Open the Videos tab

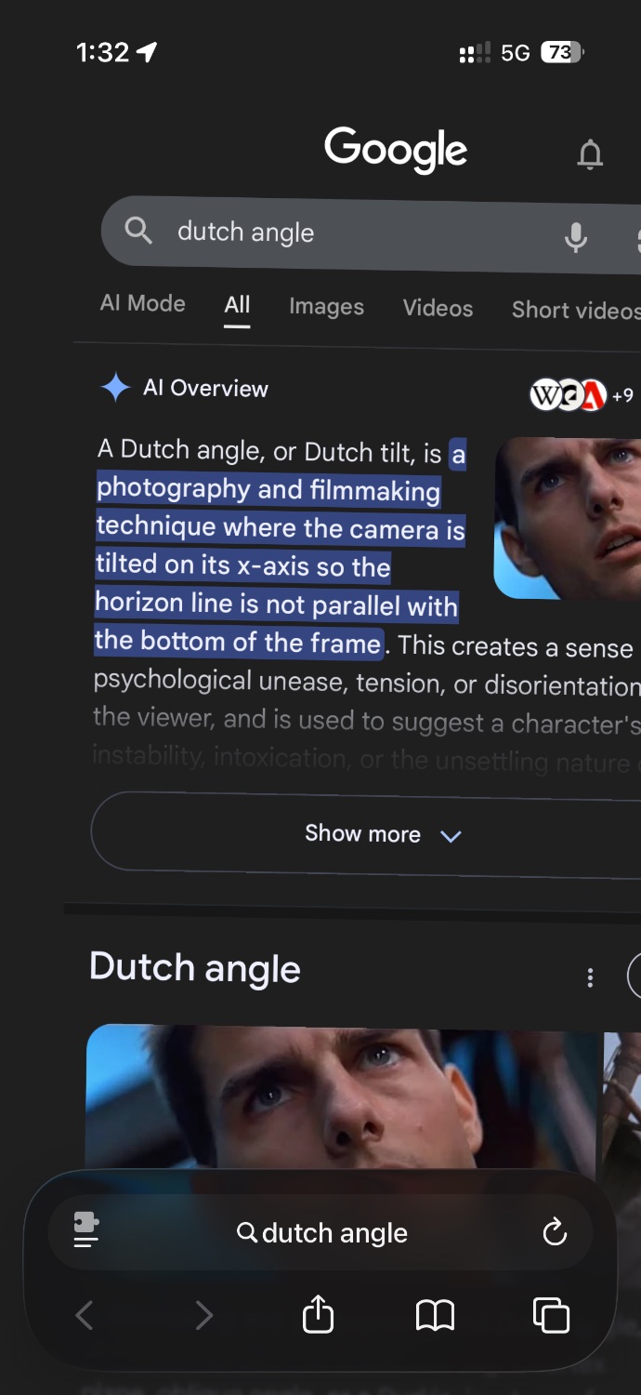pos(438,308)
